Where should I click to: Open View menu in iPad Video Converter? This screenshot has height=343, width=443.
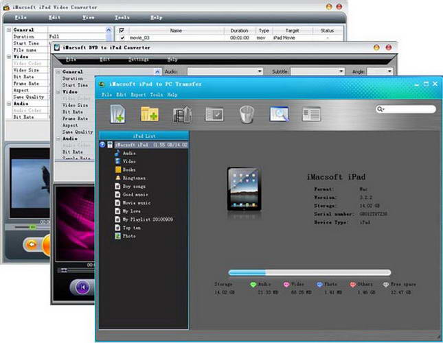pyautogui.click(x=89, y=17)
